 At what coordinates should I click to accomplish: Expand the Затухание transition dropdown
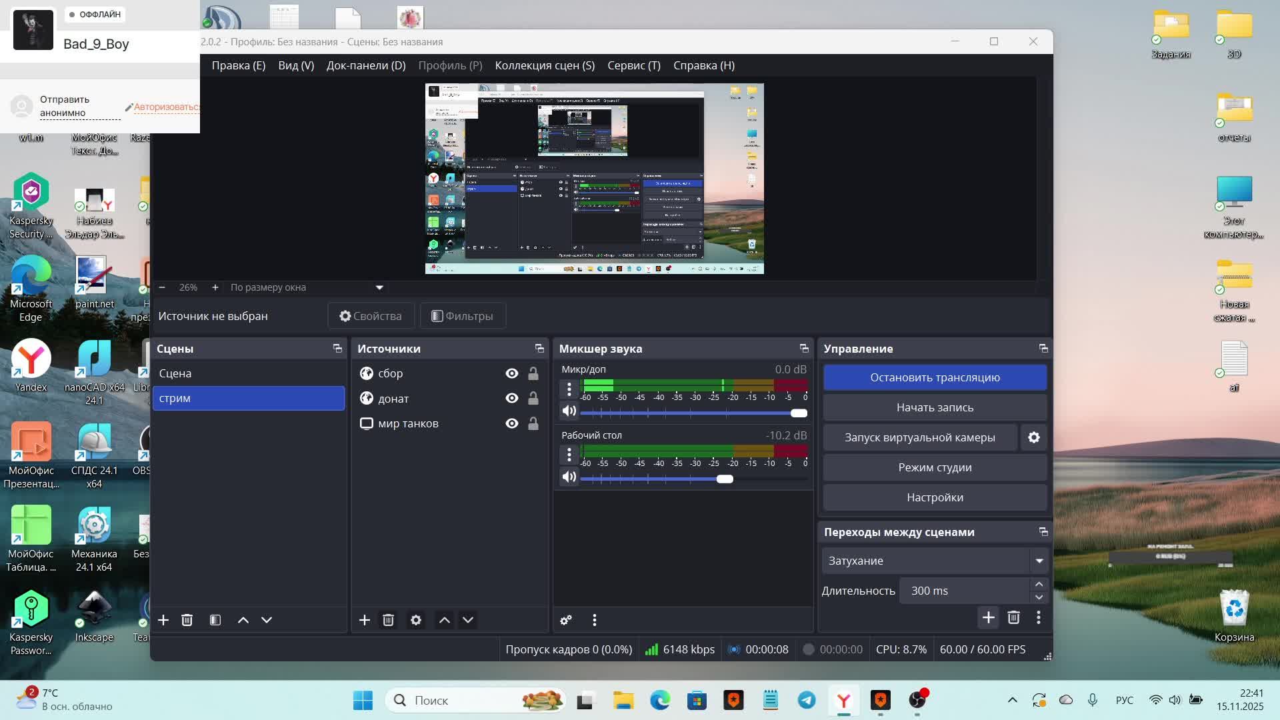tap(1039, 561)
